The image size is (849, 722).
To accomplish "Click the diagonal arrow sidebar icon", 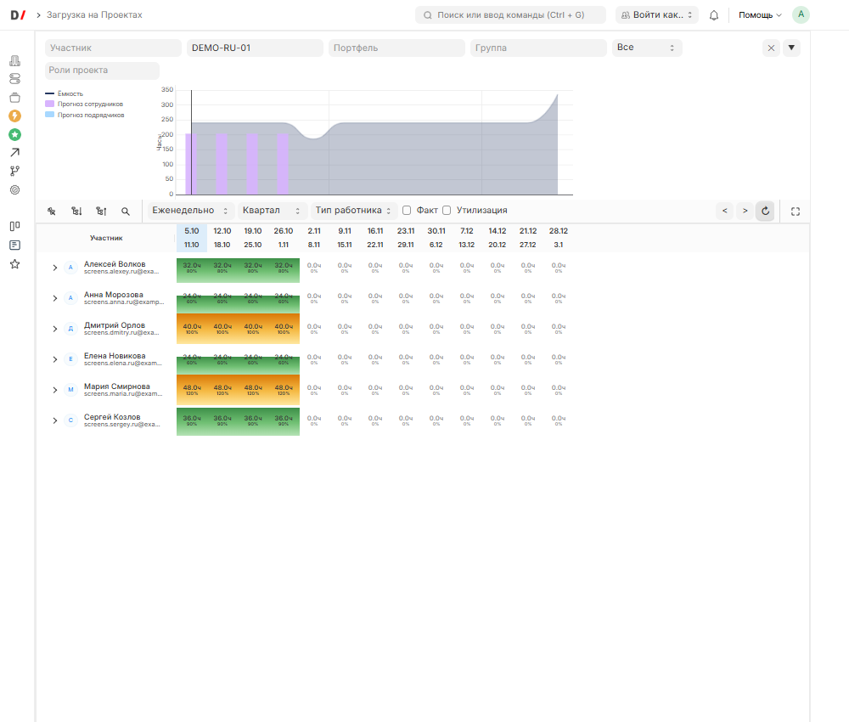I will (15, 153).
